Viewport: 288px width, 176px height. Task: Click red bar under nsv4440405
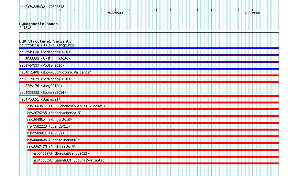tap(153, 143)
